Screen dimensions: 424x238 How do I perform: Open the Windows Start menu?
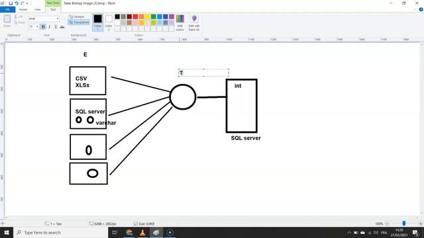point(7,232)
